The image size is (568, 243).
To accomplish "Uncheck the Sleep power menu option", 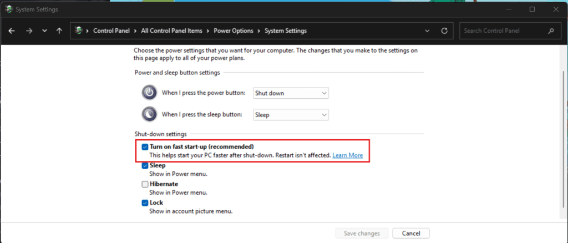I will 145,165.
